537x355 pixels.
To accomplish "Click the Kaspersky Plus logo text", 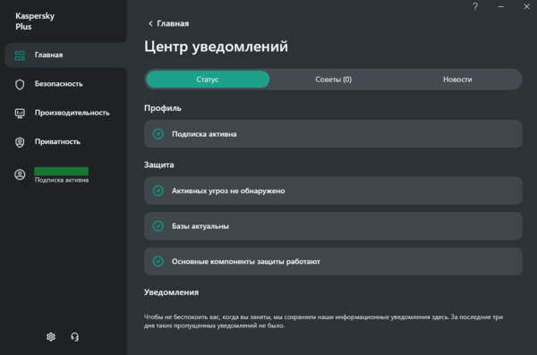I will click(x=35, y=21).
